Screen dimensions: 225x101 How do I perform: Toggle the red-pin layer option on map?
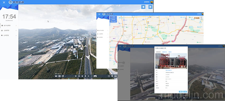[x=113, y=17]
